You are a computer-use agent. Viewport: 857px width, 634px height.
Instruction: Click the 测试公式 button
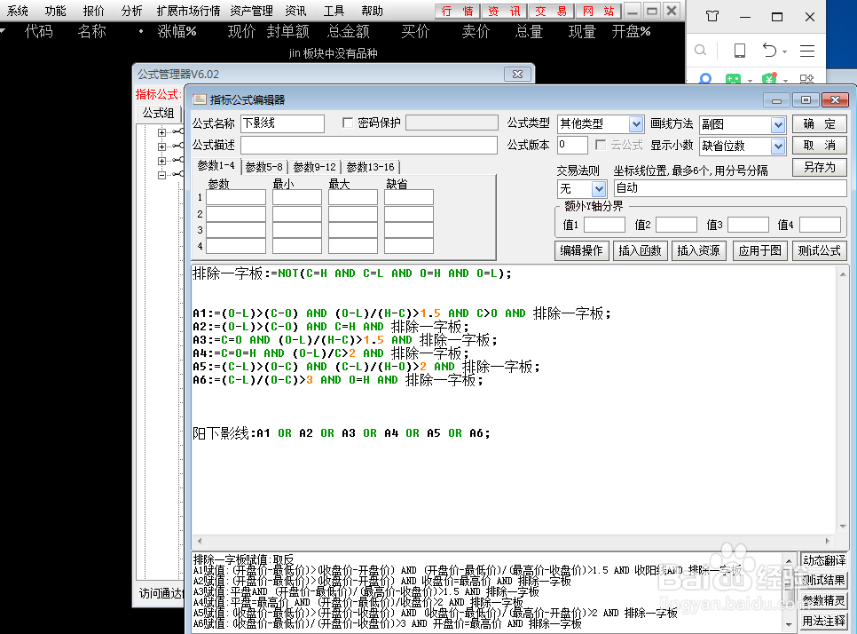[818, 250]
